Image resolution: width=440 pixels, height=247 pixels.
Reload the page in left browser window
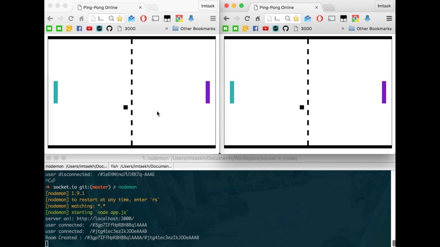71,19
